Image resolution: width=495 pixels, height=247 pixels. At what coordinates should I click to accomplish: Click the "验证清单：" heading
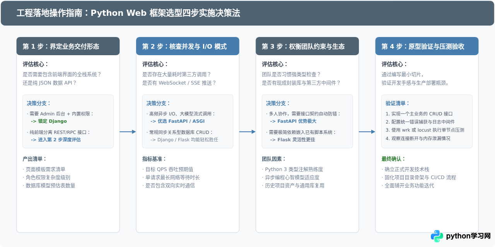[398, 103]
